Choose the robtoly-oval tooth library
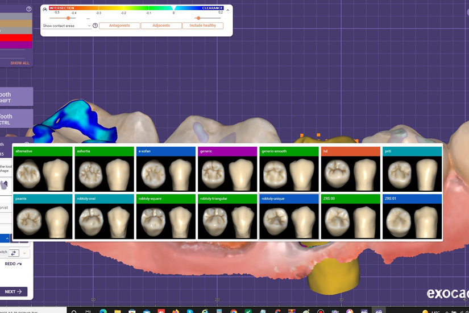Viewport: 469px width, 313px height. 105,217
